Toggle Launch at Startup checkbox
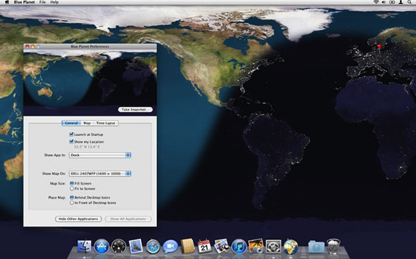 (72, 134)
